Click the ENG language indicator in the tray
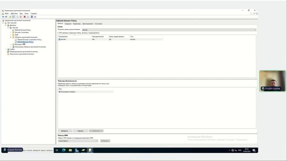 coord(239,150)
